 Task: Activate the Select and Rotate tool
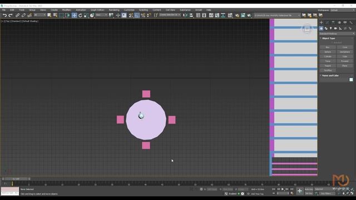(80, 16)
